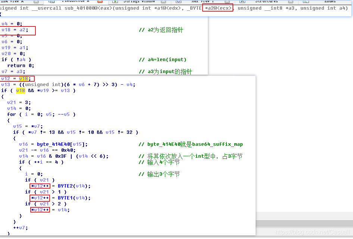Click the return 0; statement
The width and height of the screenshot is (353, 239).
[x=21, y=66]
